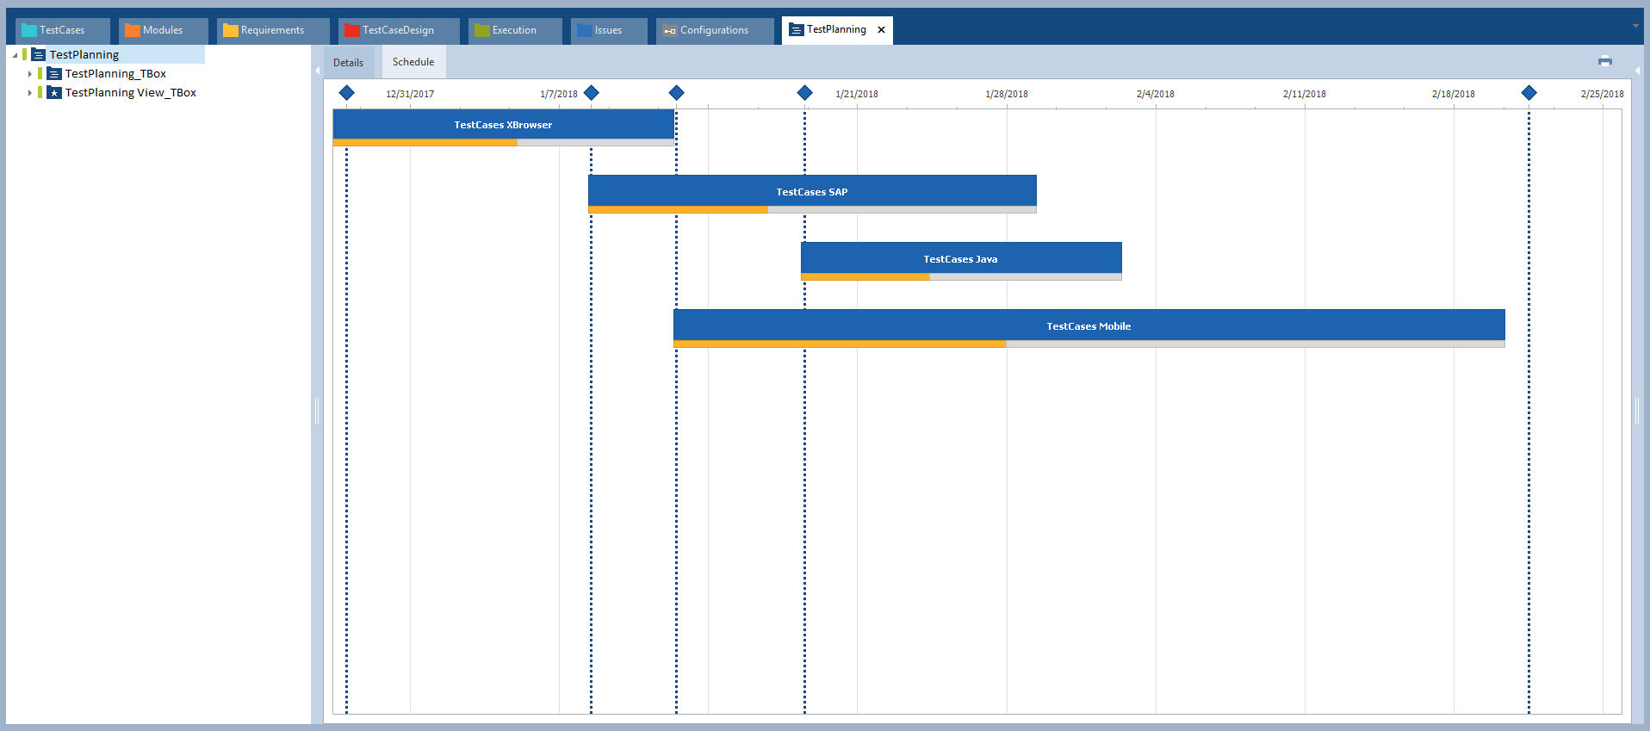The height and width of the screenshot is (731, 1650).
Task: Select the active TestPlanning tab
Action: (x=837, y=30)
